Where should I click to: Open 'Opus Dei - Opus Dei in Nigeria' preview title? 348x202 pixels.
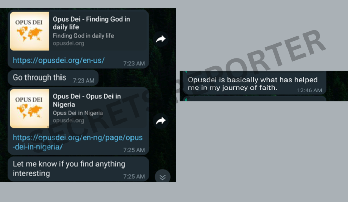point(87,100)
